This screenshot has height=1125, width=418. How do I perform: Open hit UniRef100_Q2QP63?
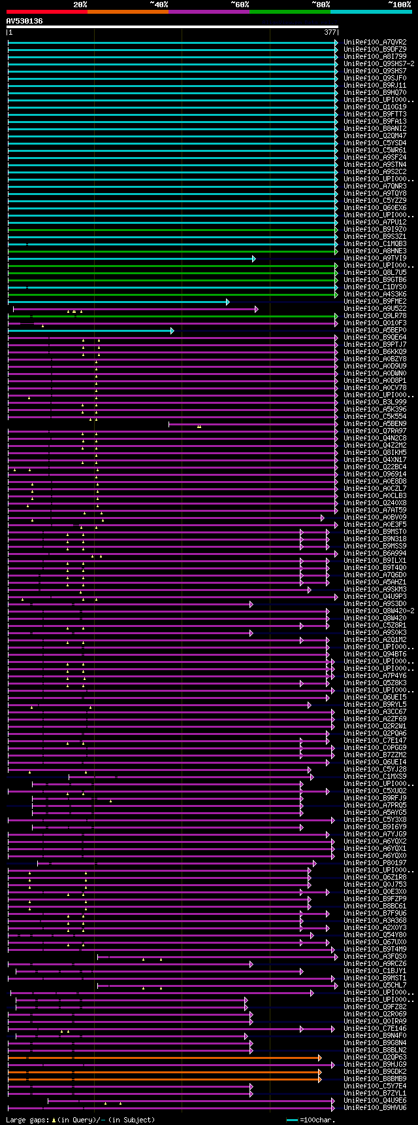click(375, 1057)
